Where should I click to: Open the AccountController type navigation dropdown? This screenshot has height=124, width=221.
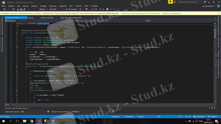(110, 21)
